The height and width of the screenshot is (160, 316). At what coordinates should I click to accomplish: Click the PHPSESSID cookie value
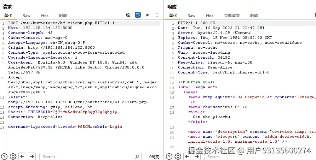click(85, 112)
